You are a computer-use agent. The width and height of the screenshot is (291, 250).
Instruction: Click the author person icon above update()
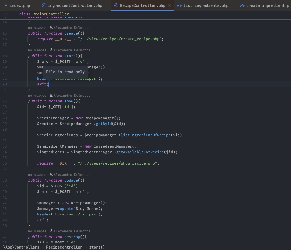point(51,175)
